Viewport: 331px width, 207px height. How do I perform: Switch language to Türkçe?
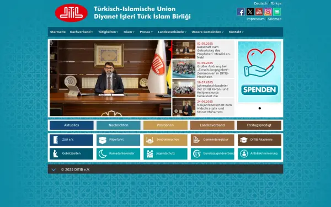[x=276, y=3]
